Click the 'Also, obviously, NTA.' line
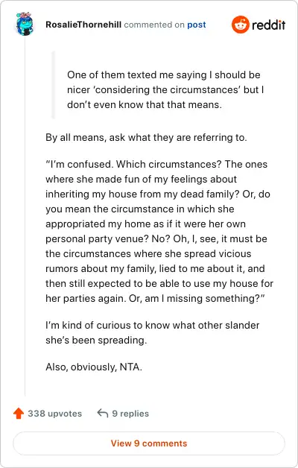Screen dimensions: 298x468 pos(94,367)
